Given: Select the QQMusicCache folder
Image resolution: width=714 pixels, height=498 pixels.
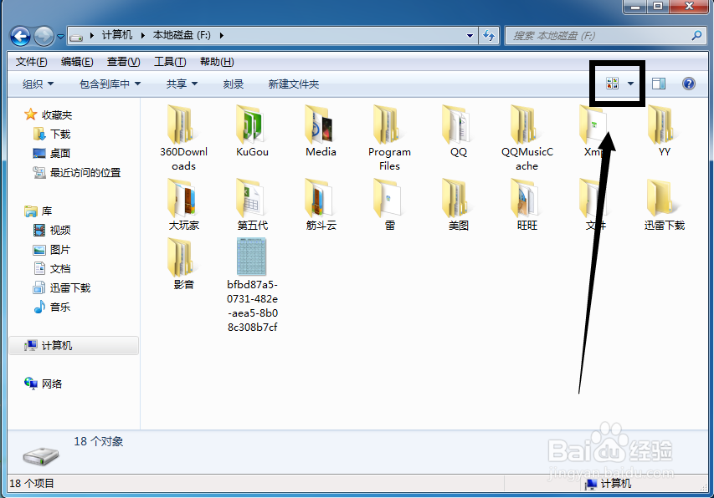Looking at the screenshot, I should [527, 137].
